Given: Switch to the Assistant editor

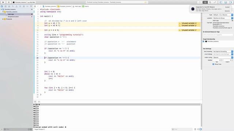Looking at the screenshot, I should [x=210, y=2].
